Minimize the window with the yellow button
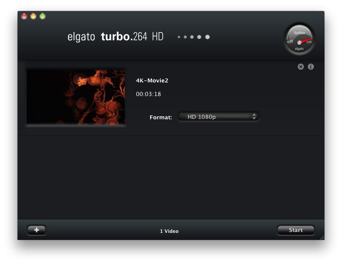The image size is (342, 264). (x=33, y=16)
